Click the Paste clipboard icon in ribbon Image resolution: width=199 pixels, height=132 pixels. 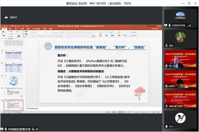coord(4,33)
